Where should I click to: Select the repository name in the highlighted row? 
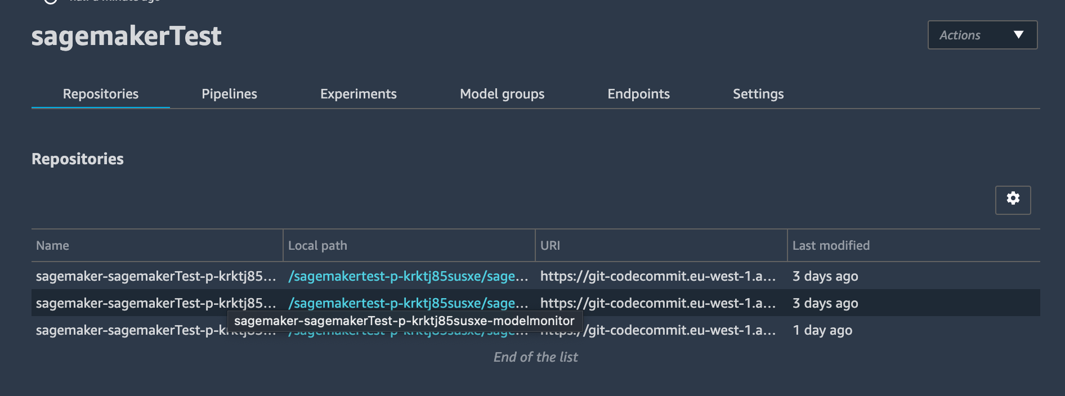click(156, 303)
